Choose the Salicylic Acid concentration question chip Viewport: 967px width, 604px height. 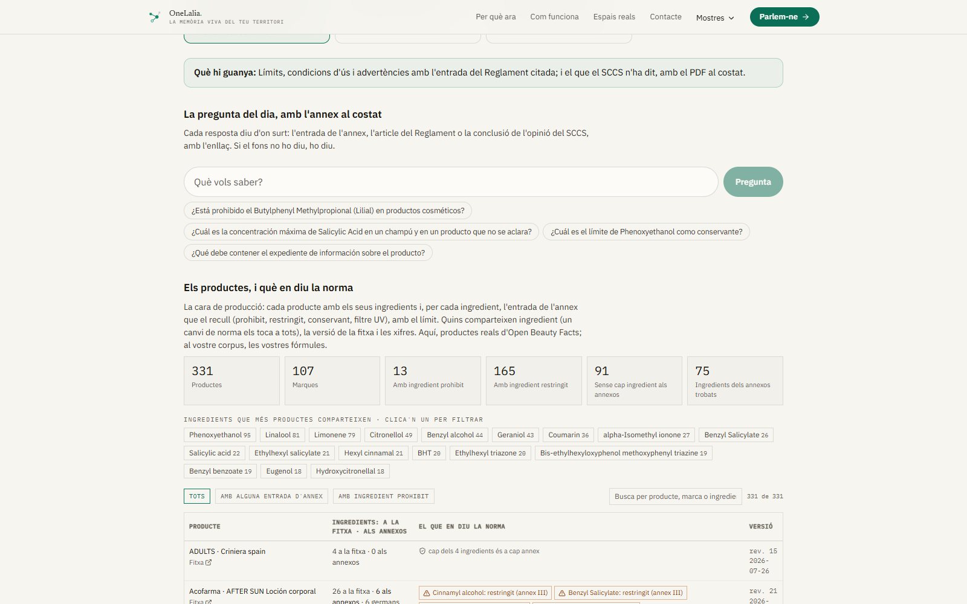tap(361, 232)
